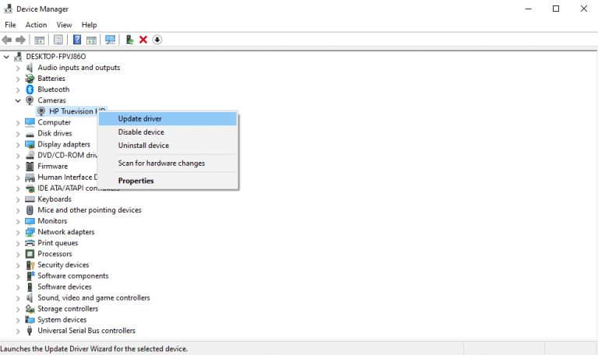Select the Display adapters tree label

click(64, 144)
